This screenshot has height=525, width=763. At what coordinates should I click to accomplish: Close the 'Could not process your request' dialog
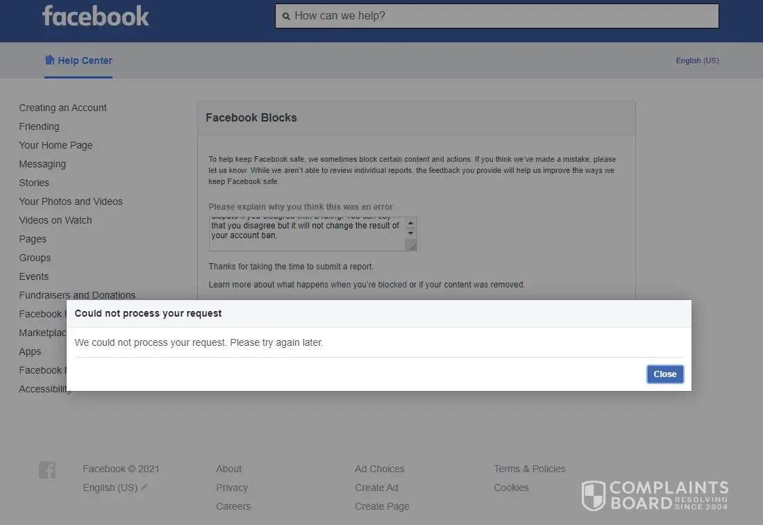click(x=664, y=374)
